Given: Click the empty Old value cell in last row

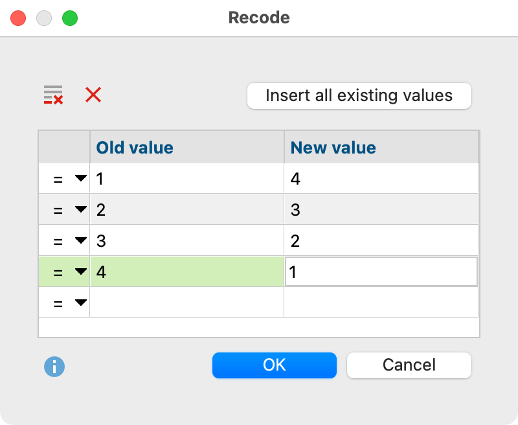Looking at the screenshot, I should point(186,303).
